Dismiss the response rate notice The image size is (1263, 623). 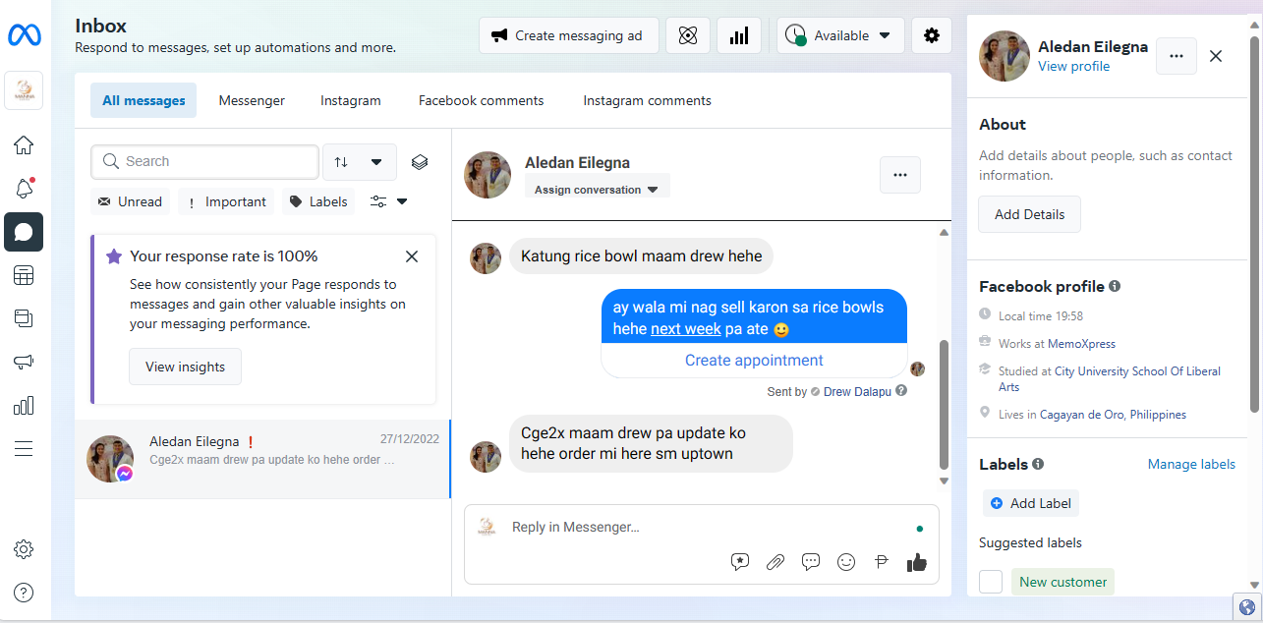412,256
